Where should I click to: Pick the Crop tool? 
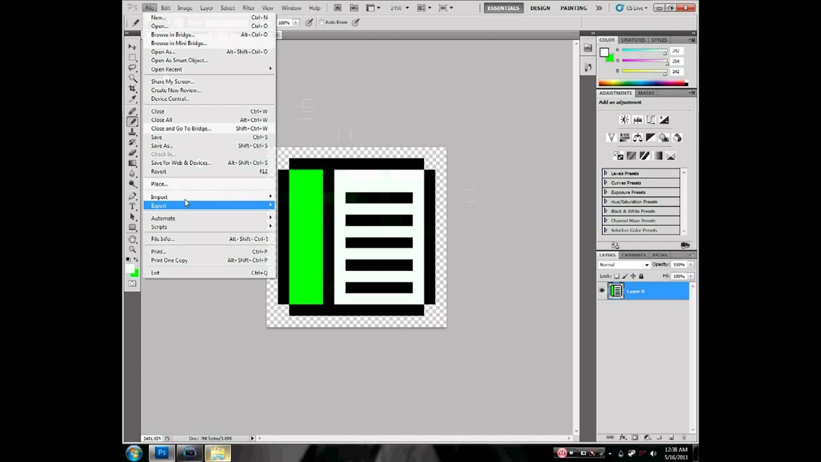click(133, 89)
